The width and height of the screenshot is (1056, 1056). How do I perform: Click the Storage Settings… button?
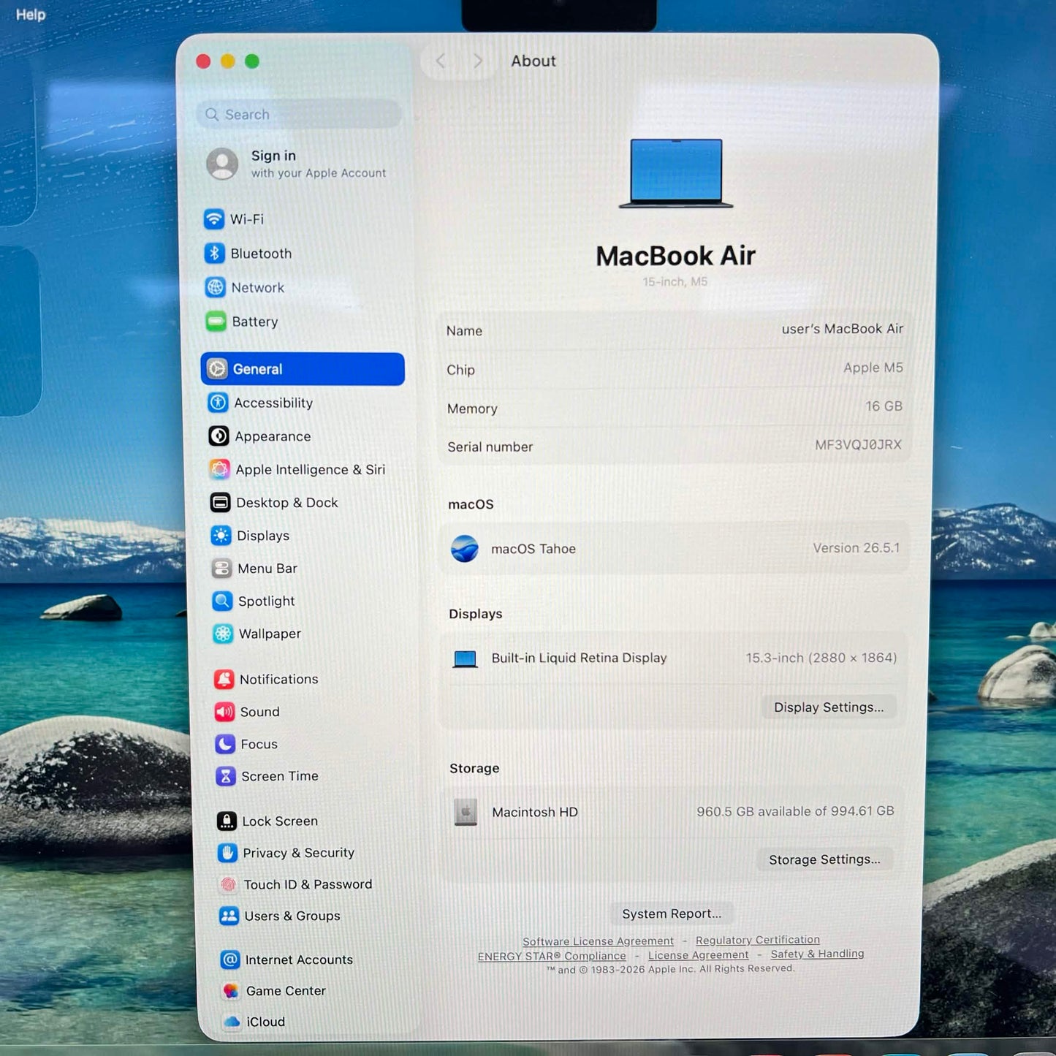(x=824, y=859)
